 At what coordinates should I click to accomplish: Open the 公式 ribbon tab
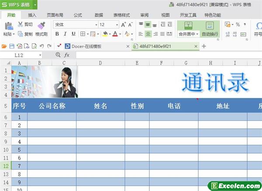78,15
